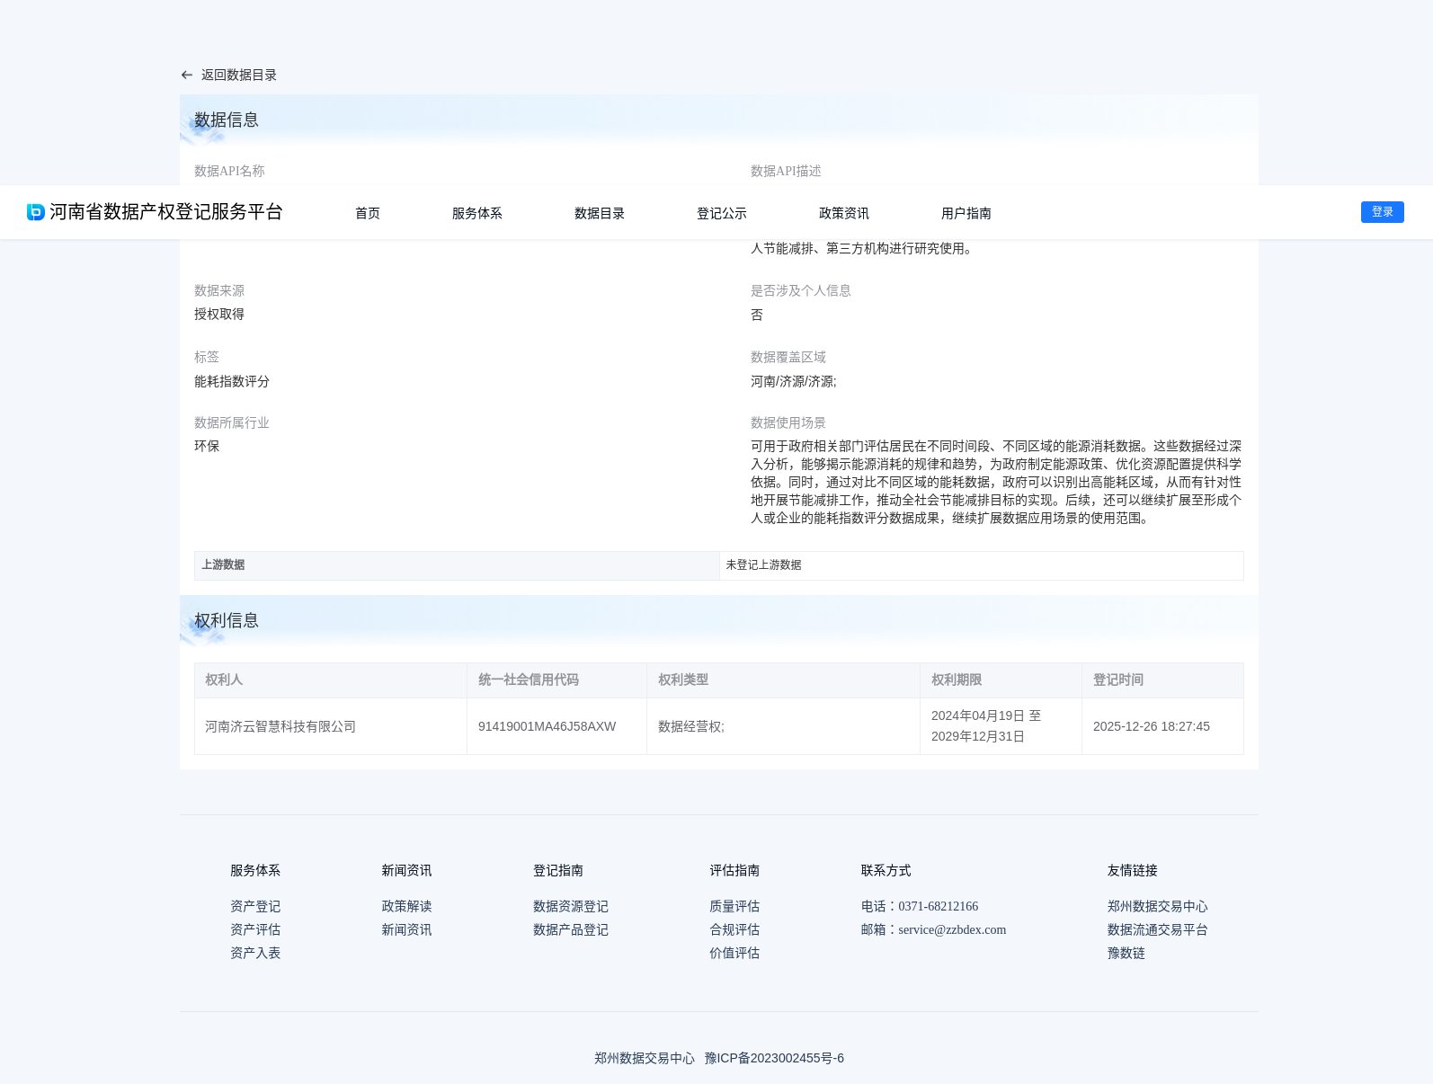Open 政策资讯 navigation item

point(844,213)
